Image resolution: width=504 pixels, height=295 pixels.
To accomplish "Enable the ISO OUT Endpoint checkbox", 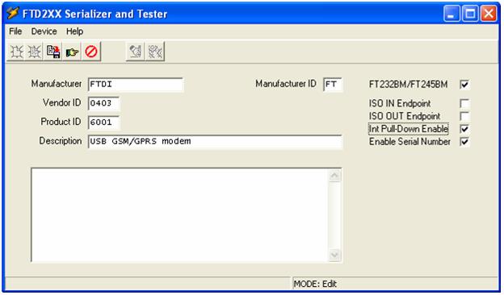I will 464,116.
